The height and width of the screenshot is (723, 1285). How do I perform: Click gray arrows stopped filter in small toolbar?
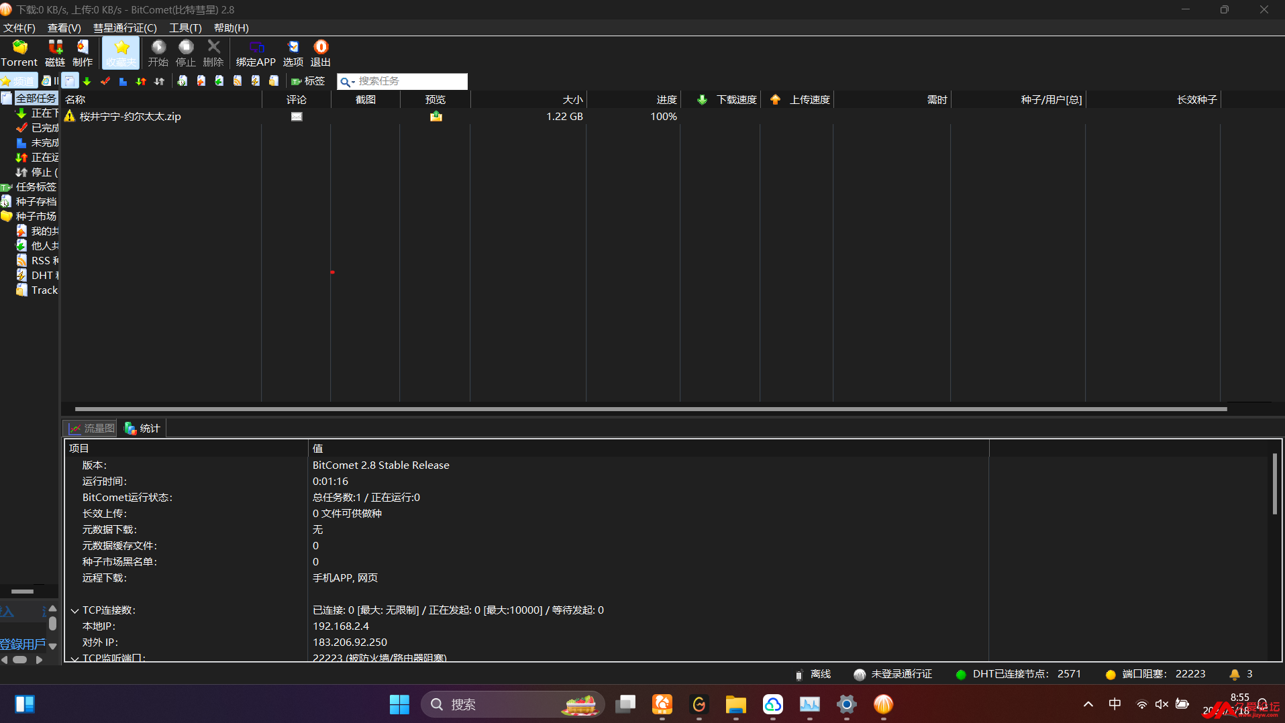(159, 81)
